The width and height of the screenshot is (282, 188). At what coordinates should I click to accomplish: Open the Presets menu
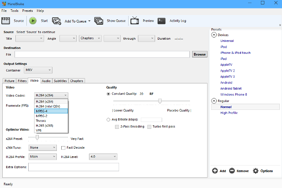27,11
